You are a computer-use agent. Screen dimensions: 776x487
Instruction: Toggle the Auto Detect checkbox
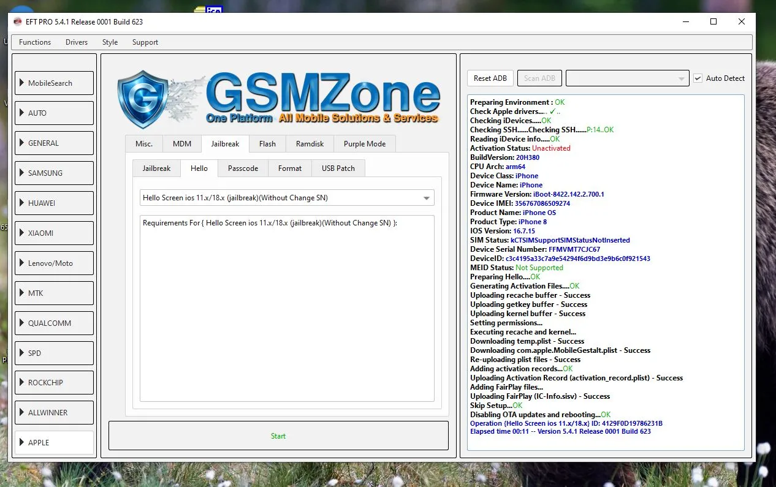click(698, 78)
